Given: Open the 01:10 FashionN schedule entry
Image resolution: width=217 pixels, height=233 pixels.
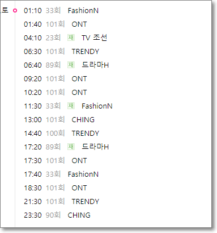Looking at the screenshot, I should click(61, 11).
